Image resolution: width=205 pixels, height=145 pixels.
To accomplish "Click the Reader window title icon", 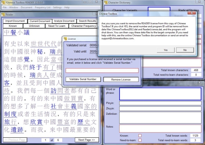I will [3, 15].
